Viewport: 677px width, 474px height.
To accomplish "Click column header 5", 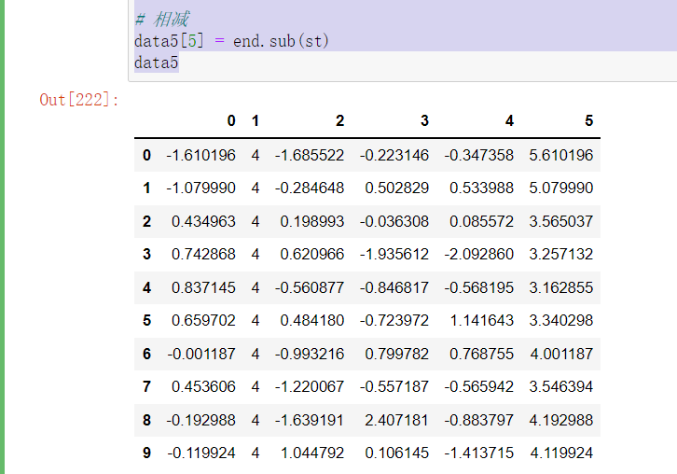I will (x=589, y=120).
